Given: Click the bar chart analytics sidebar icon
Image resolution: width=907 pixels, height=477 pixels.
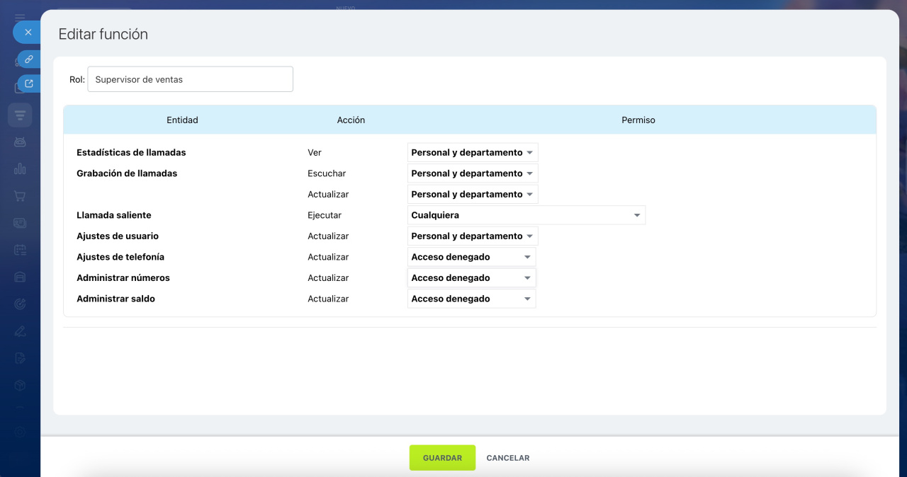Looking at the screenshot, I should tap(20, 168).
